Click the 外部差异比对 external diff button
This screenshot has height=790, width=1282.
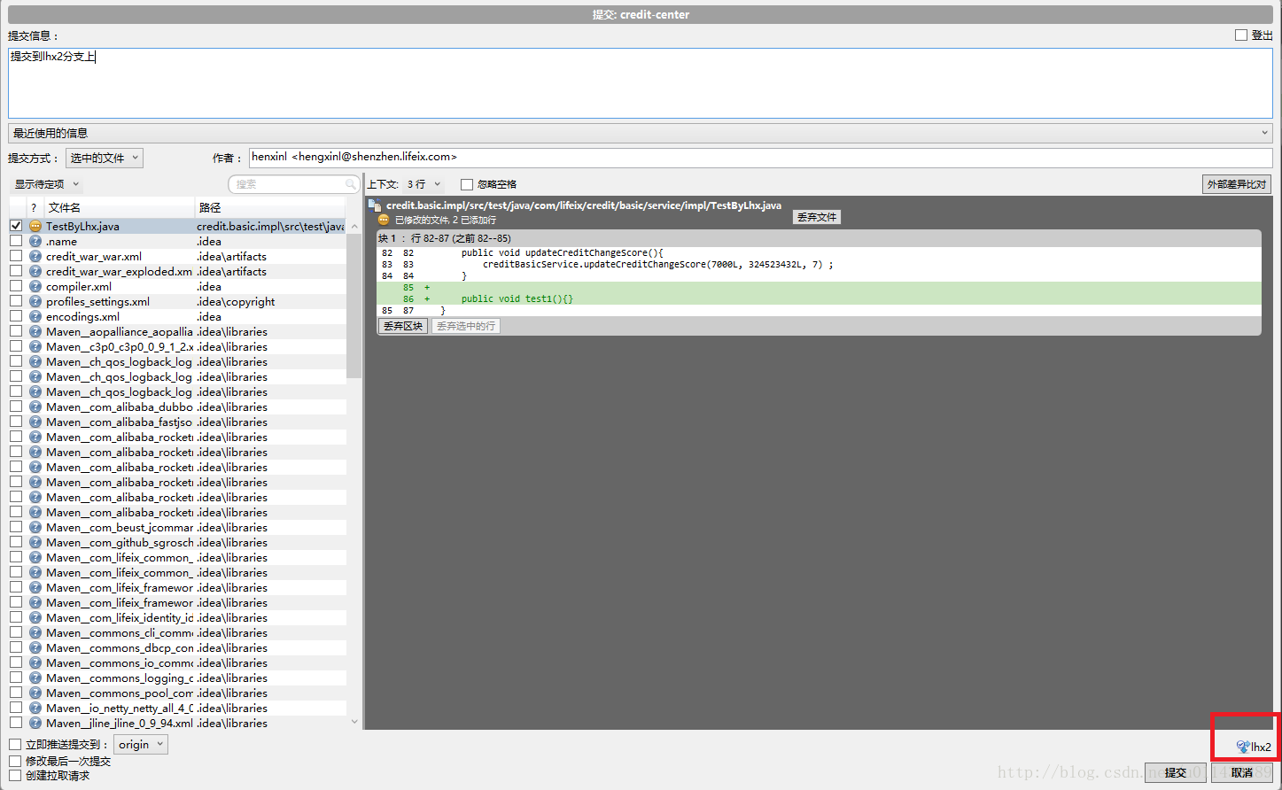click(x=1237, y=184)
